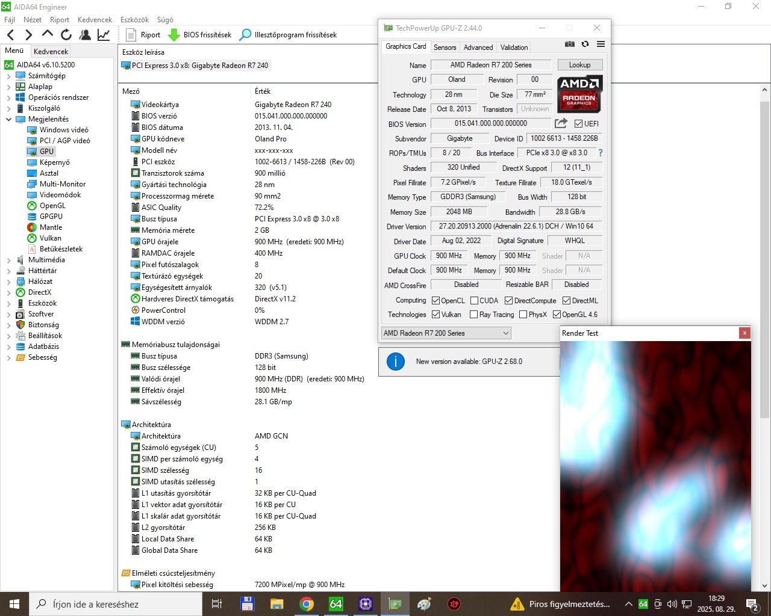Image resolution: width=771 pixels, height=616 pixels.
Task: Click the Lookup button in GPU-Z
Action: pos(579,64)
